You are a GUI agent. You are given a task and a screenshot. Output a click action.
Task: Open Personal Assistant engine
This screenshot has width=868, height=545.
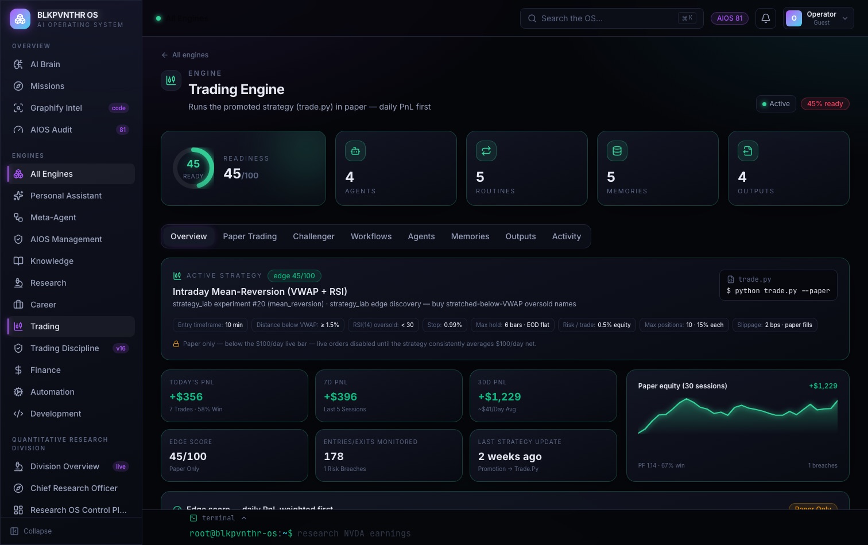point(71,196)
